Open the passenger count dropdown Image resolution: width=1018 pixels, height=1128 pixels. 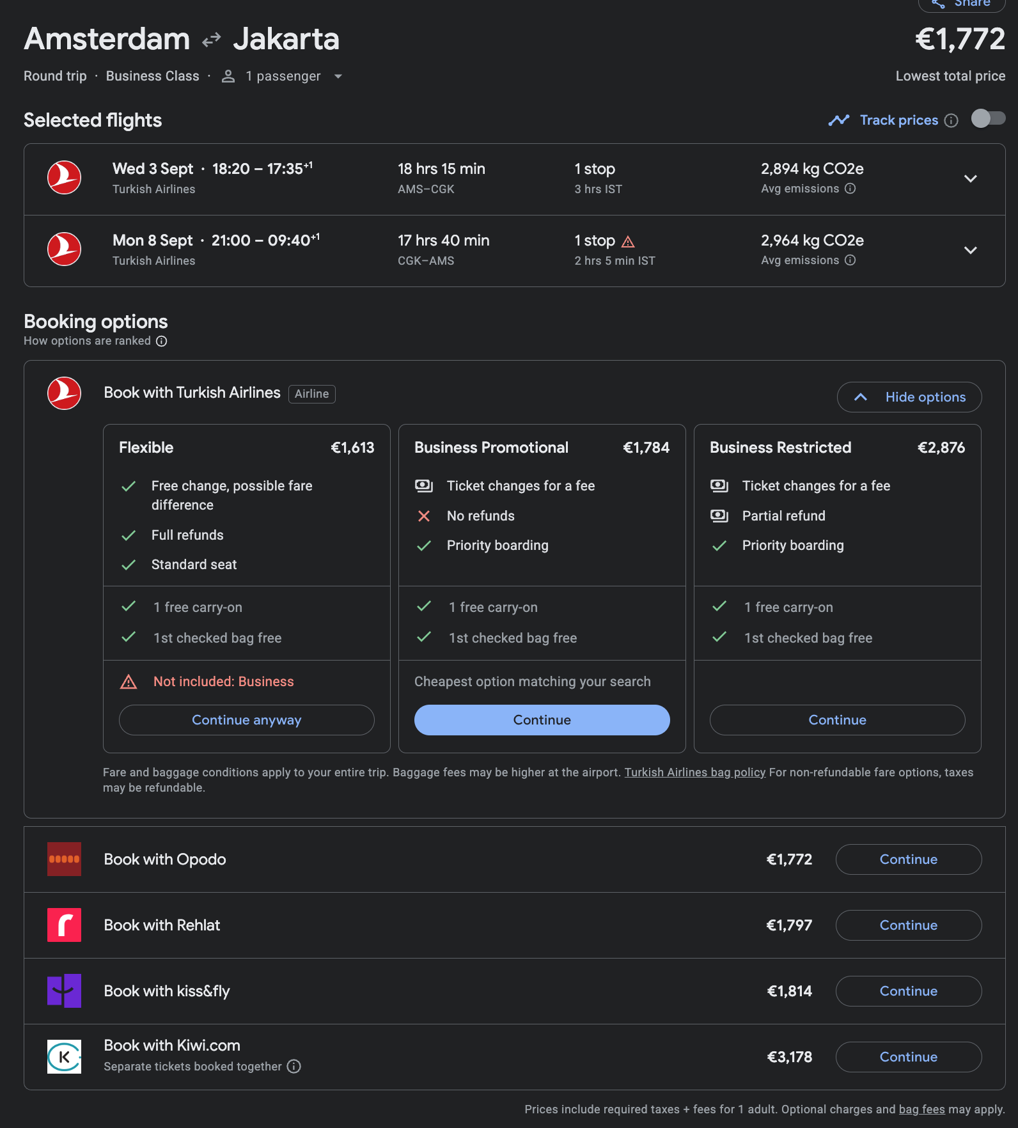pyautogui.click(x=338, y=77)
